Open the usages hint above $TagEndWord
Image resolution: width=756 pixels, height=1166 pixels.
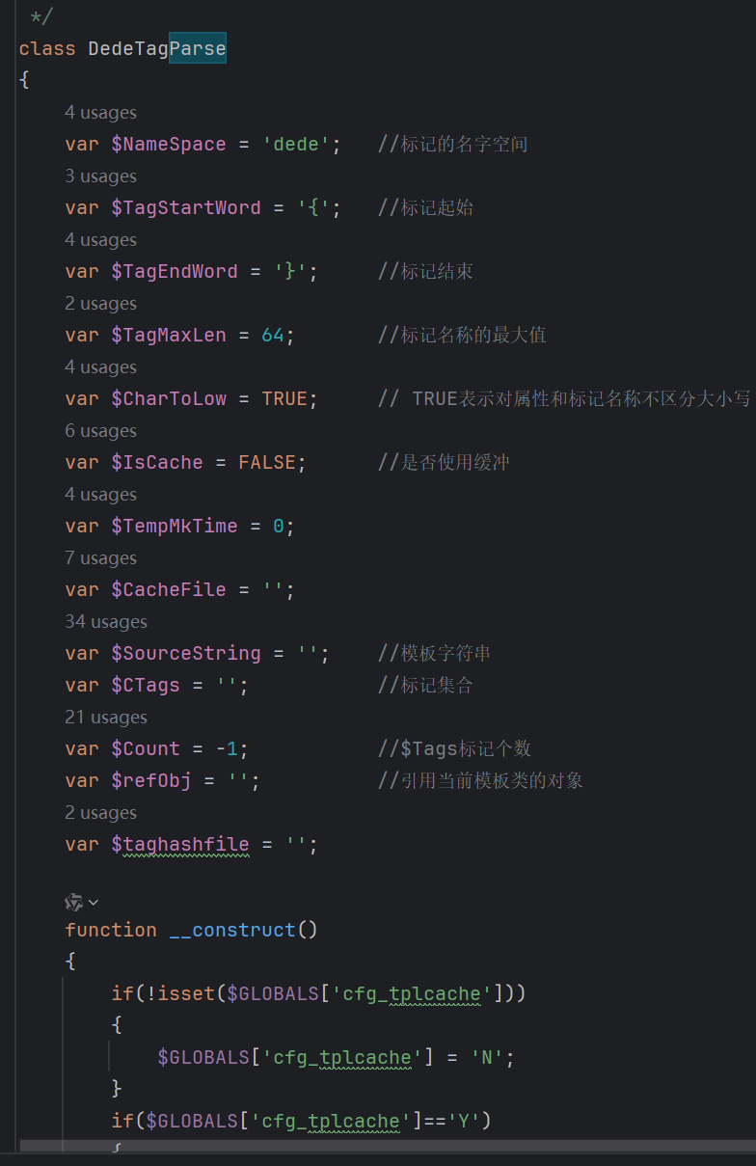coord(100,240)
